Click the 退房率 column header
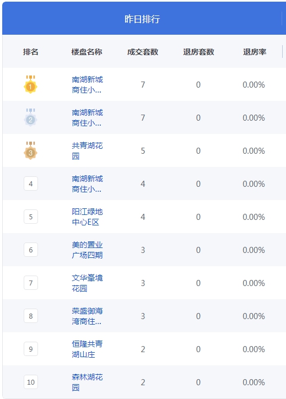This screenshot has height=399, width=286. 255,52
